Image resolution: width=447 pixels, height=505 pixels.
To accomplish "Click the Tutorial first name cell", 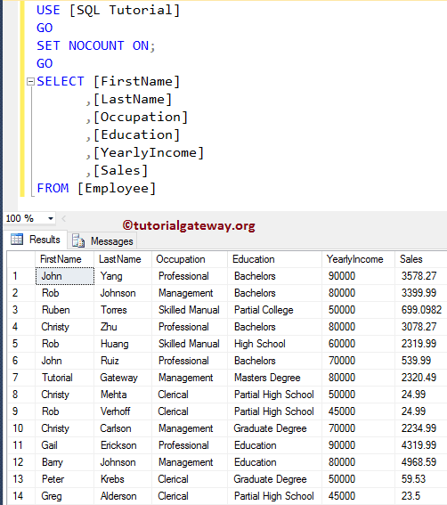I will pos(64,378).
